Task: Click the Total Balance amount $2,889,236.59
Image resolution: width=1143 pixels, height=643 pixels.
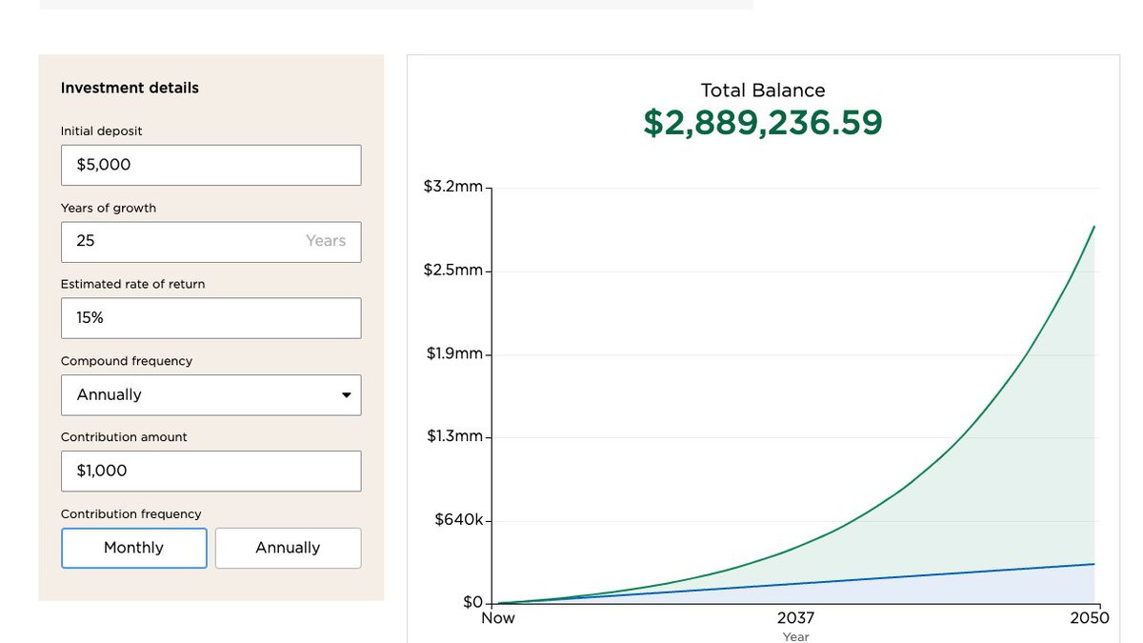Action: pyautogui.click(x=763, y=123)
